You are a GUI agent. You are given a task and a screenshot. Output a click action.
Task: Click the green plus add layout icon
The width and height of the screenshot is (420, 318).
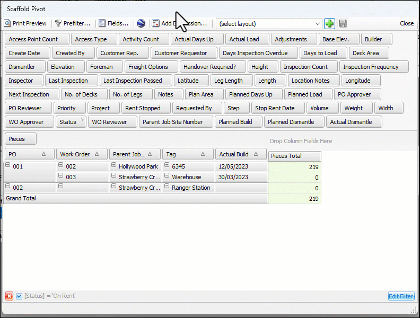[329, 23]
